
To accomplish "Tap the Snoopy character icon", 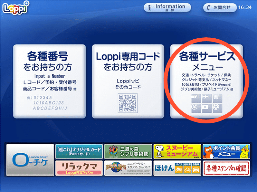I will coord(159,151).
